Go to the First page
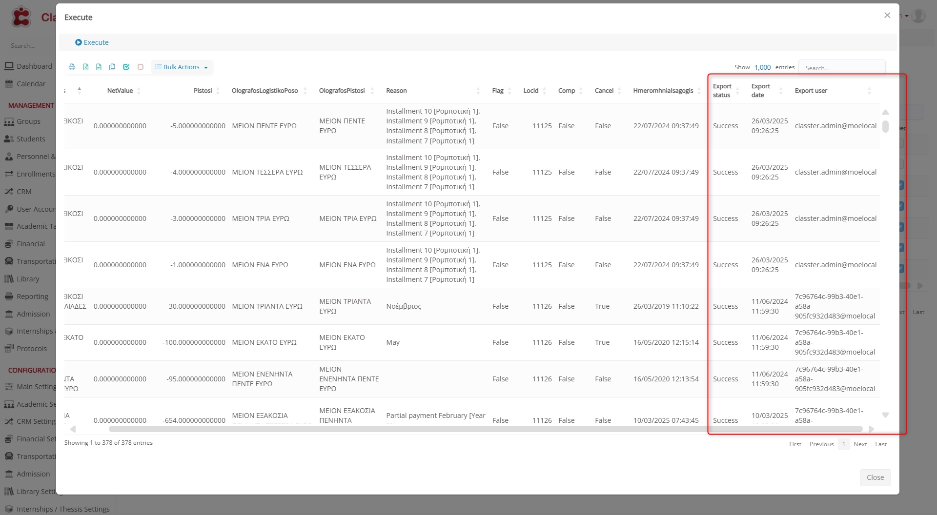Image resolution: width=937 pixels, height=515 pixels. pos(795,444)
